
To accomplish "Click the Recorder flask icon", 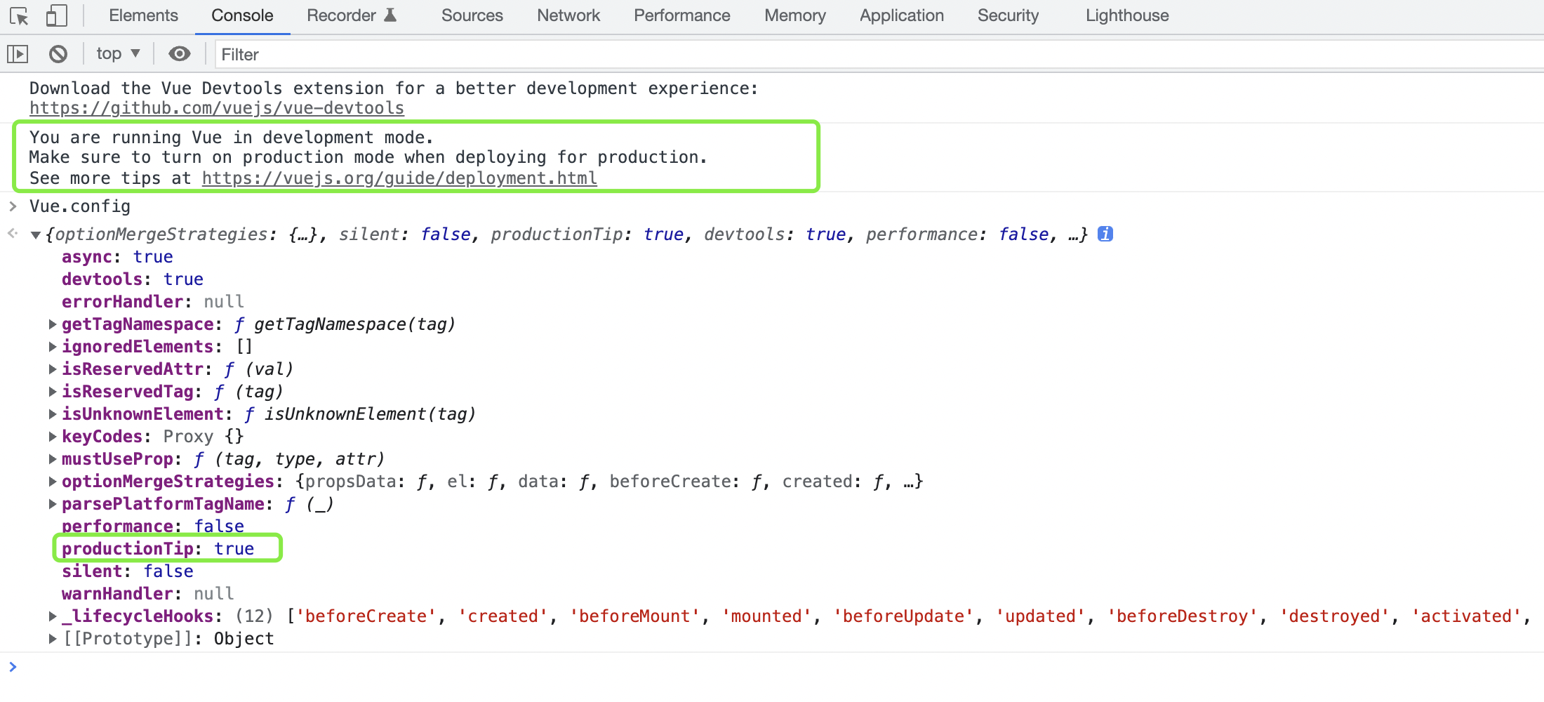I will tap(391, 15).
